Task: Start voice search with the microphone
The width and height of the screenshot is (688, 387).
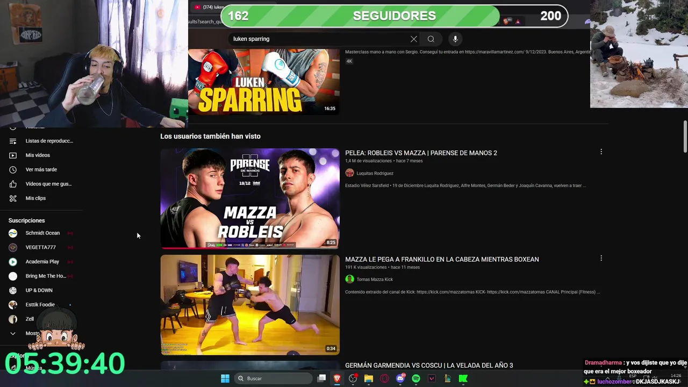Action: tap(455, 39)
